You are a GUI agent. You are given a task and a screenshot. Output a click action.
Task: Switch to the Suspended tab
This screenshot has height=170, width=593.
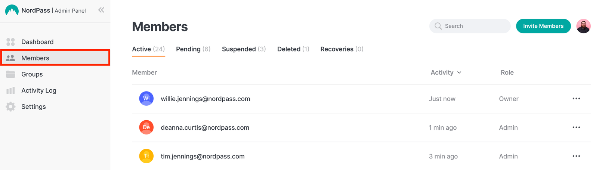tap(244, 49)
